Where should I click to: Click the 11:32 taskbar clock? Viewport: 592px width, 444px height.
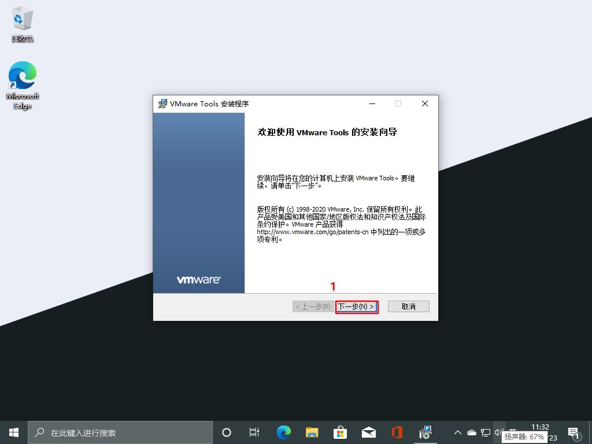[x=541, y=427]
